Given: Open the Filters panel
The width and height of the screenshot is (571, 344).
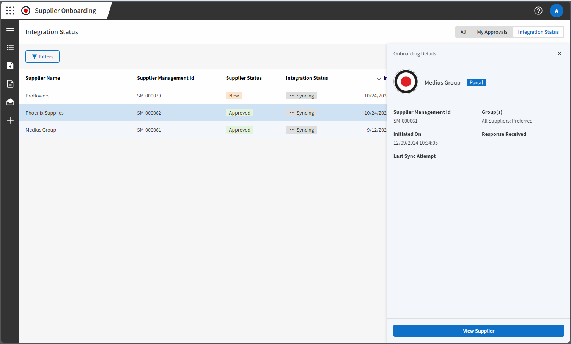Looking at the screenshot, I should click(x=42, y=56).
